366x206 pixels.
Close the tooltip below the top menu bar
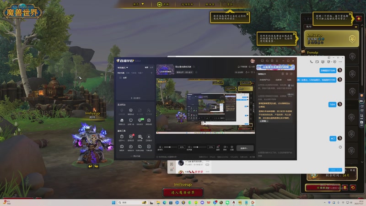coord(248,14)
